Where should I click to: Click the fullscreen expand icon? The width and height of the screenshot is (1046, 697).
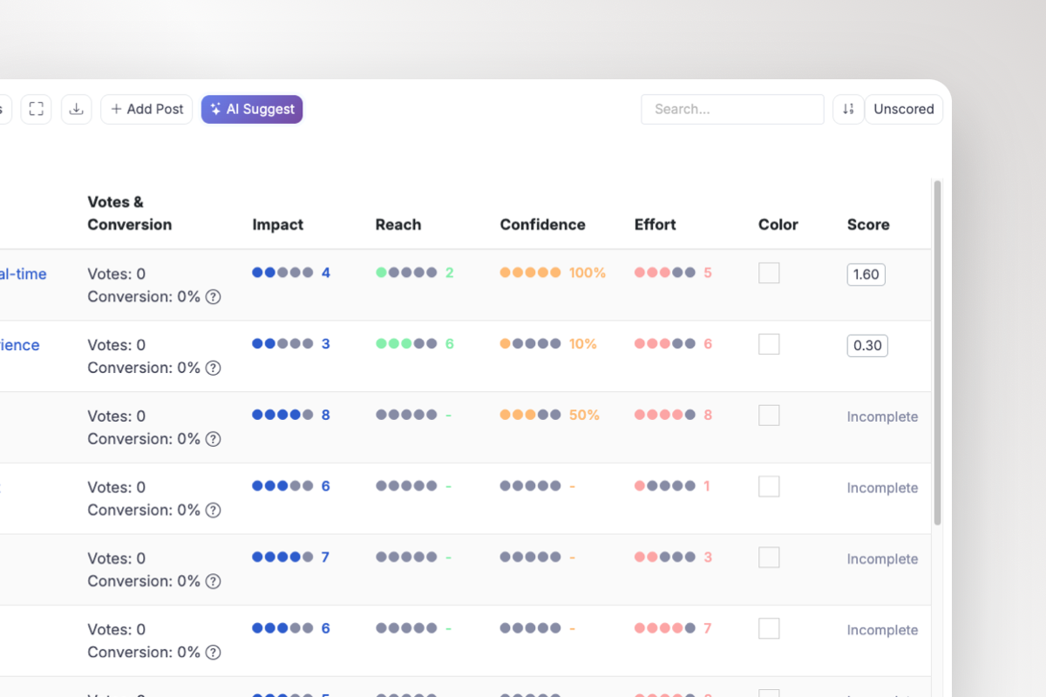click(36, 109)
